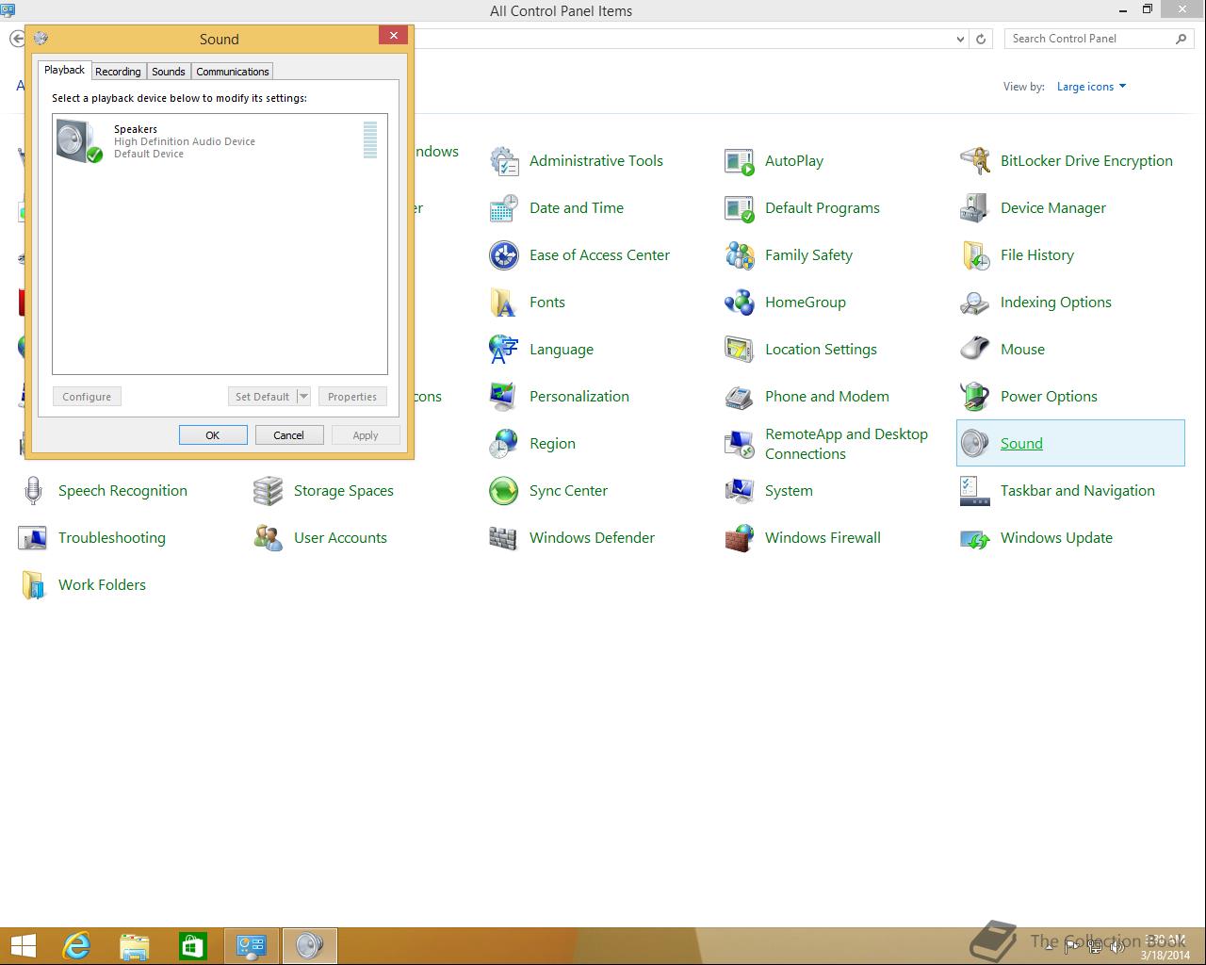Click the Default Programs icon
Image resolution: width=1206 pixels, height=965 pixels.
click(740, 208)
